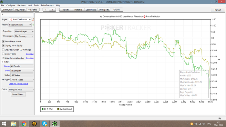Click the taskbar clock showing 3:35
The width and height of the screenshot is (226, 127).
click(219, 124)
